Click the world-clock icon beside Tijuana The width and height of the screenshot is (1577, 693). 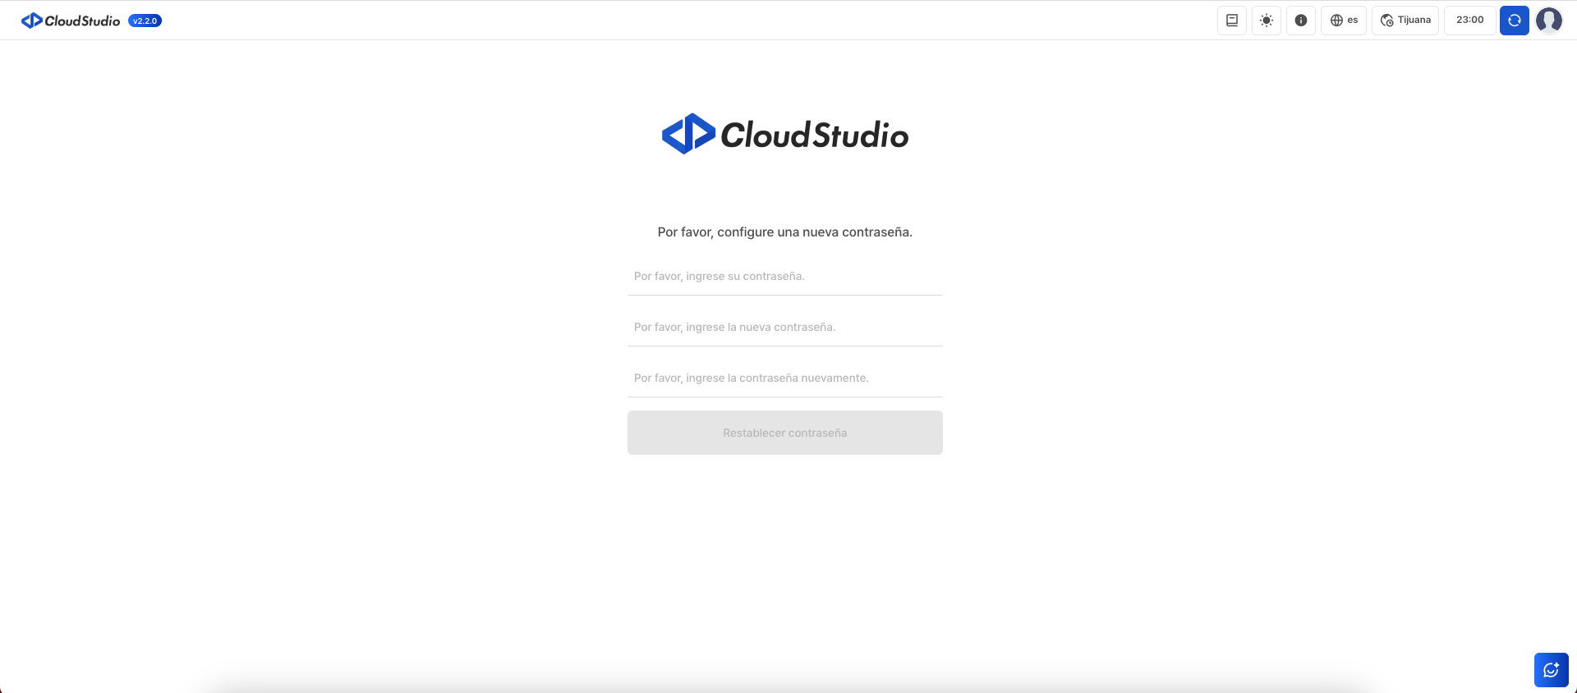point(1386,21)
